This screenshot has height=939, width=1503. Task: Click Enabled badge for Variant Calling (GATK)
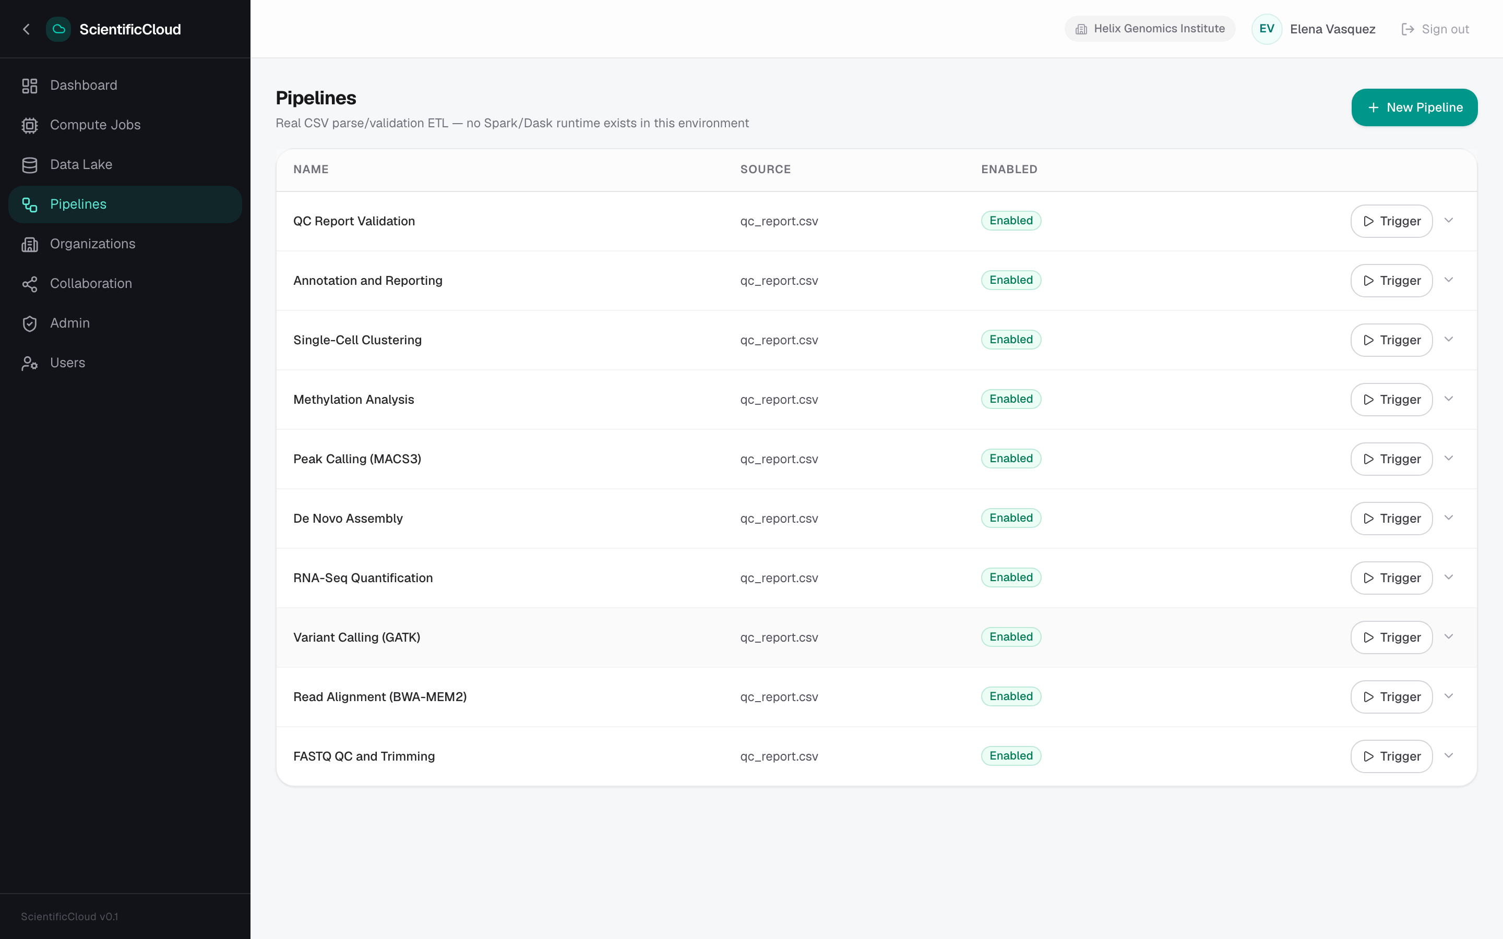pos(1010,636)
